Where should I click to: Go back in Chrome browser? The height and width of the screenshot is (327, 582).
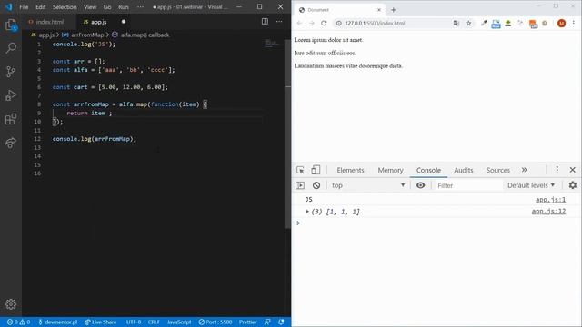click(299, 23)
